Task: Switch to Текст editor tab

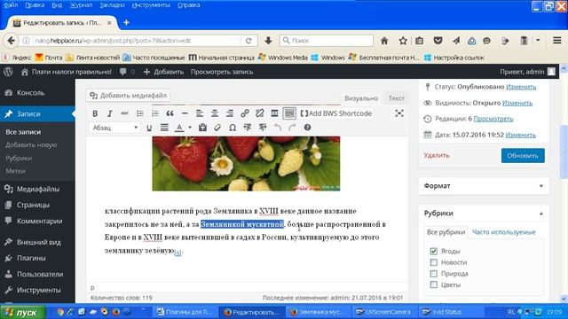Action: (397, 98)
